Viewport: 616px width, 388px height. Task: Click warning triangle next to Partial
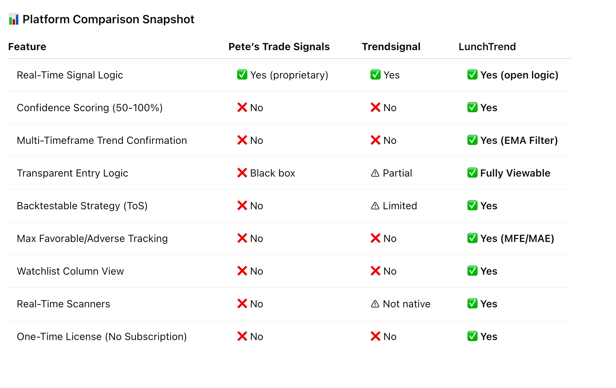[375, 173]
